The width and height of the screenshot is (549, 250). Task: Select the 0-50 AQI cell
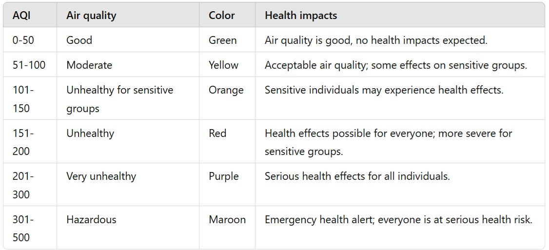pyautogui.click(x=23, y=40)
